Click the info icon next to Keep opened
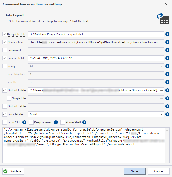This screenshot has height=177, width=172. (x=56, y=122)
